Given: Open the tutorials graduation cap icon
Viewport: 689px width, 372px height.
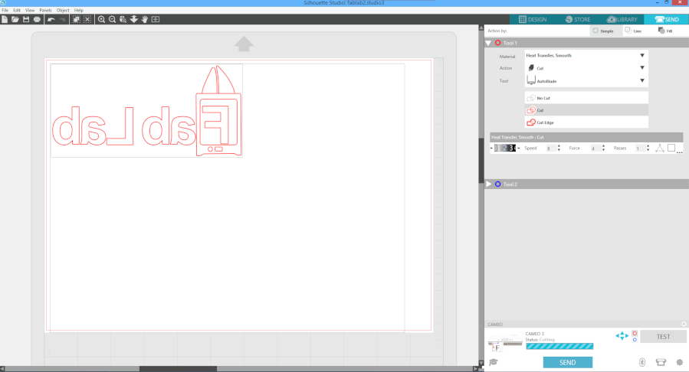Looking at the screenshot, I should [x=494, y=362].
